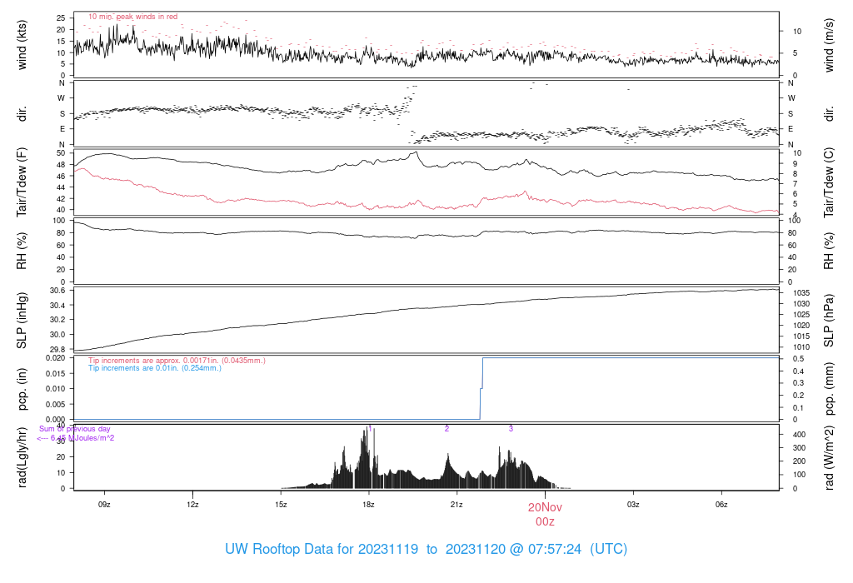This screenshot has height=583, width=853.
Task: Click the '0.020' precipitation axis value
Action: click(55, 358)
